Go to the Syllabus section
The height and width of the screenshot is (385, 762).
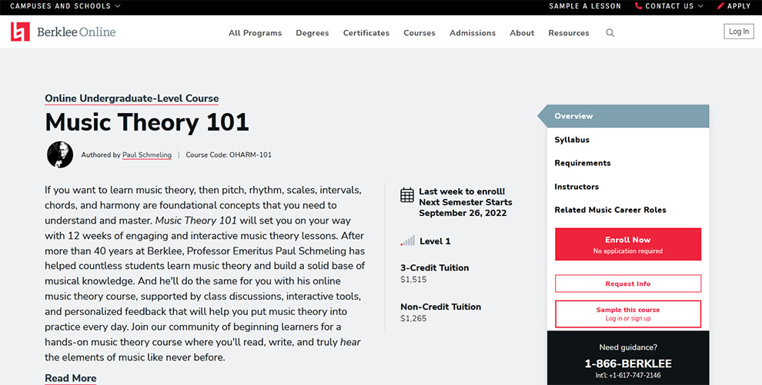572,140
